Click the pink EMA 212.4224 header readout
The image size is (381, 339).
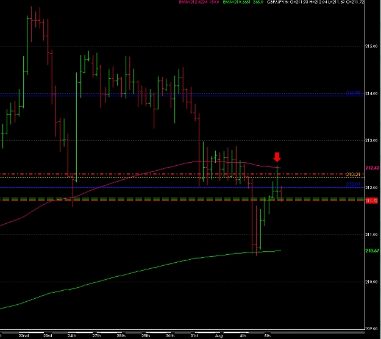pyautogui.click(x=199, y=2)
